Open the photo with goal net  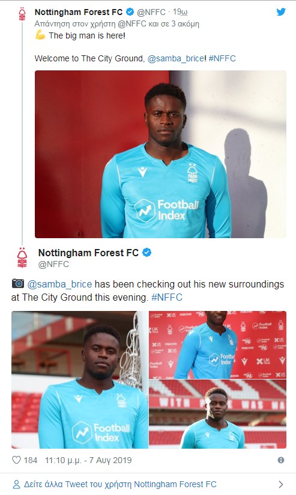click(x=80, y=380)
